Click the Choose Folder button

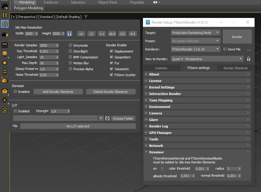click(x=123, y=119)
